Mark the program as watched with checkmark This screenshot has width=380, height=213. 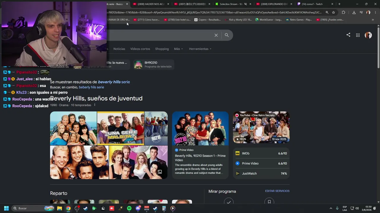click(x=229, y=202)
